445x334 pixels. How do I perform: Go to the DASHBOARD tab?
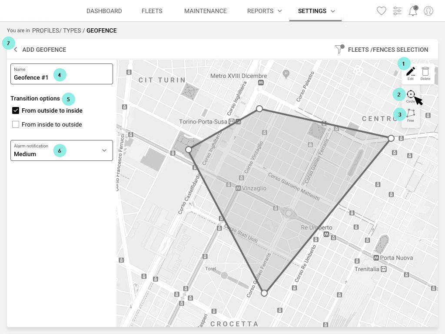[104, 11]
